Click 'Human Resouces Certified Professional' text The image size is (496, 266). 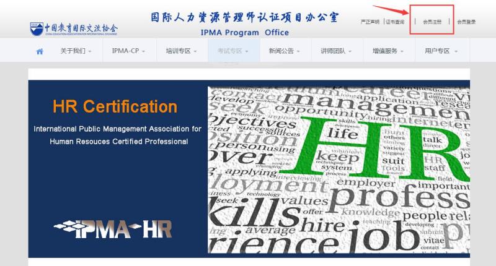coord(119,142)
